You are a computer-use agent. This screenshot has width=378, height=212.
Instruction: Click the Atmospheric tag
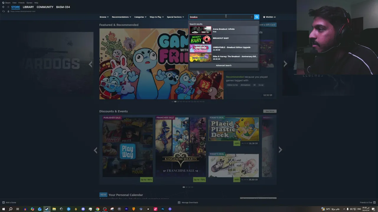point(245,85)
